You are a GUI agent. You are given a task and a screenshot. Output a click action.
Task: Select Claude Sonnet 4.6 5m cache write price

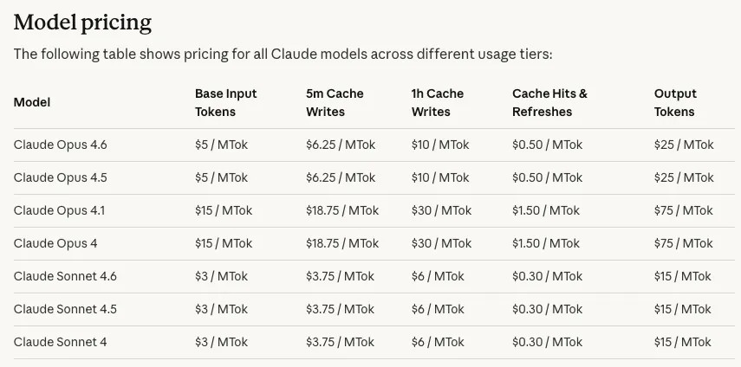340,276
